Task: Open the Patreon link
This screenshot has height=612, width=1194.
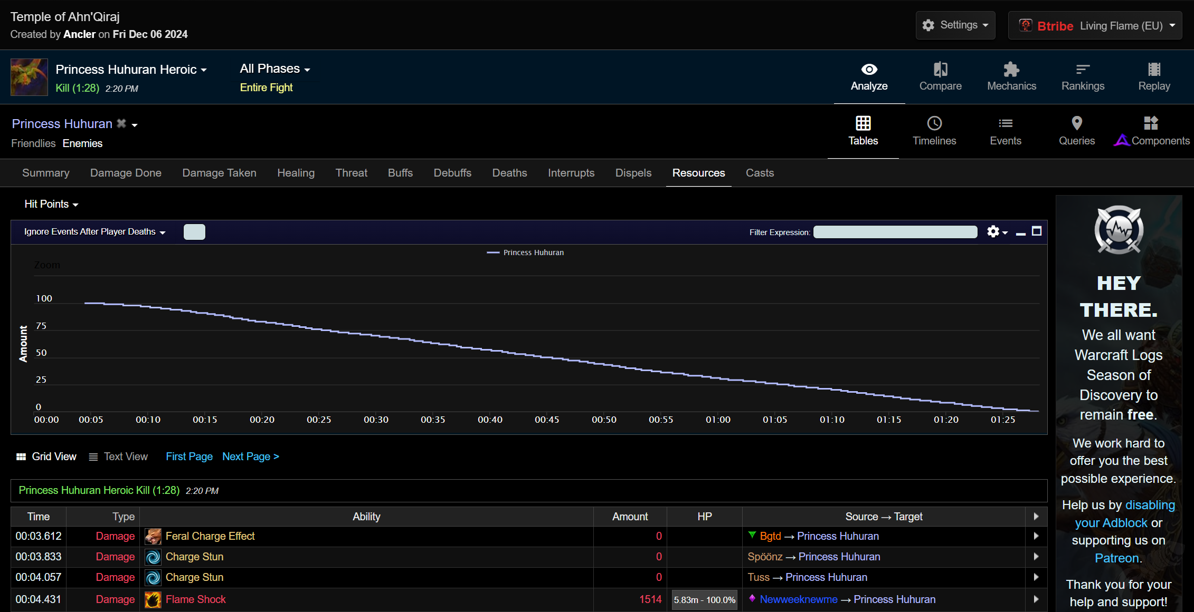Action: 1117,558
